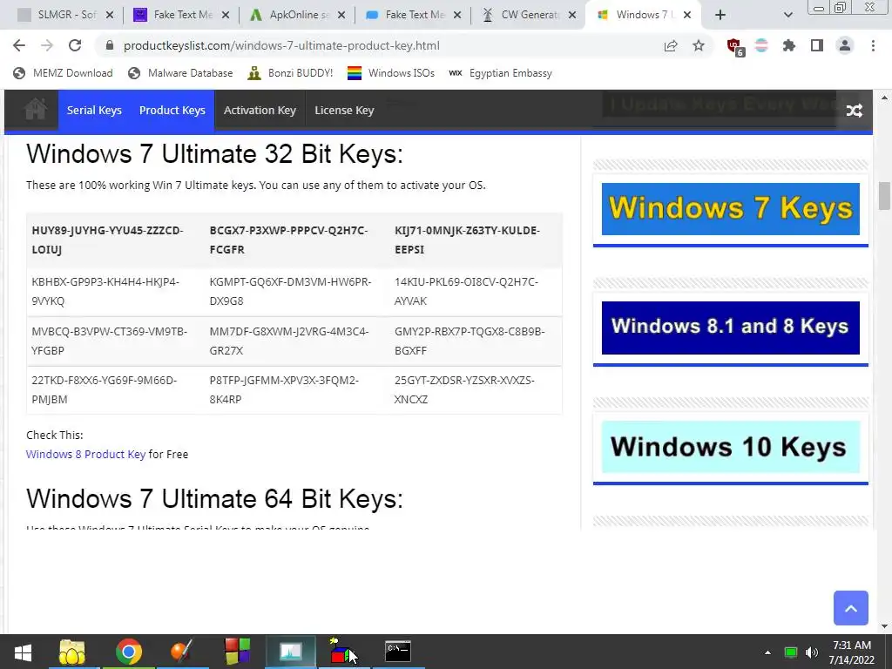Image resolution: width=892 pixels, height=669 pixels.
Task: Click the scroll-to-top arrow button
Action: [x=850, y=608]
